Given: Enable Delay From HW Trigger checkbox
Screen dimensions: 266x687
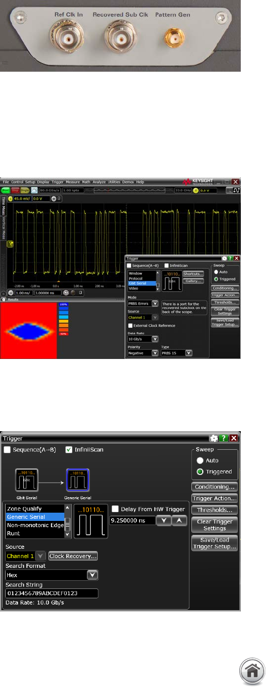Looking at the screenshot, I should pyautogui.click(x=114, y=509).
